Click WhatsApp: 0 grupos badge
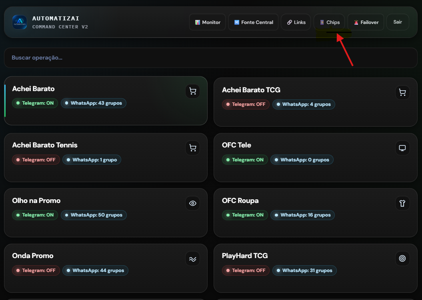The image size is (422, 300). point(302,160)
